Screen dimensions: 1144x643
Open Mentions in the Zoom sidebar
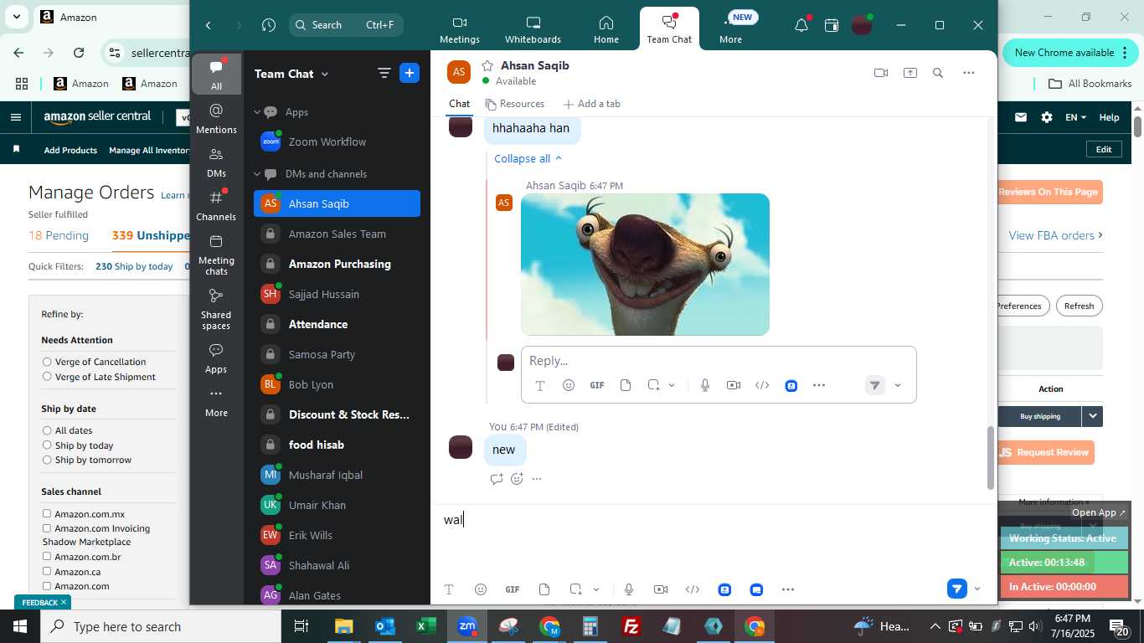coord(216,119)
